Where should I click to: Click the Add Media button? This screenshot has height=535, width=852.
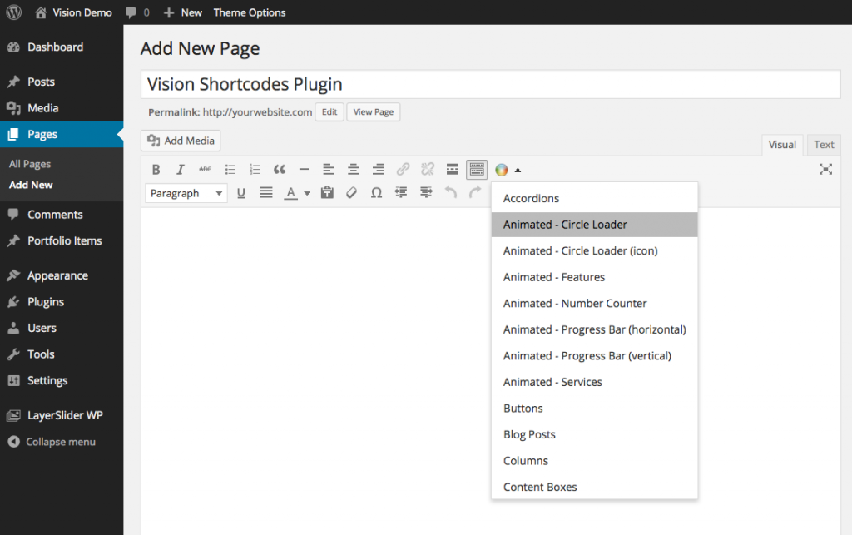[181, 141]
